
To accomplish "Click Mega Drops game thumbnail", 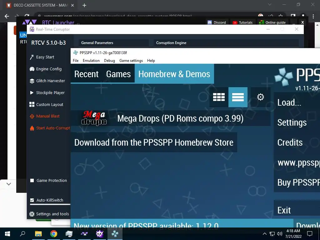I will (x=94, y=118).
